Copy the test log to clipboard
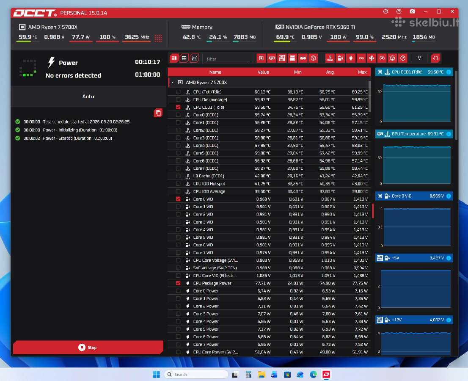Viewport: 468px width, 381px height. (x=158, y=113)
